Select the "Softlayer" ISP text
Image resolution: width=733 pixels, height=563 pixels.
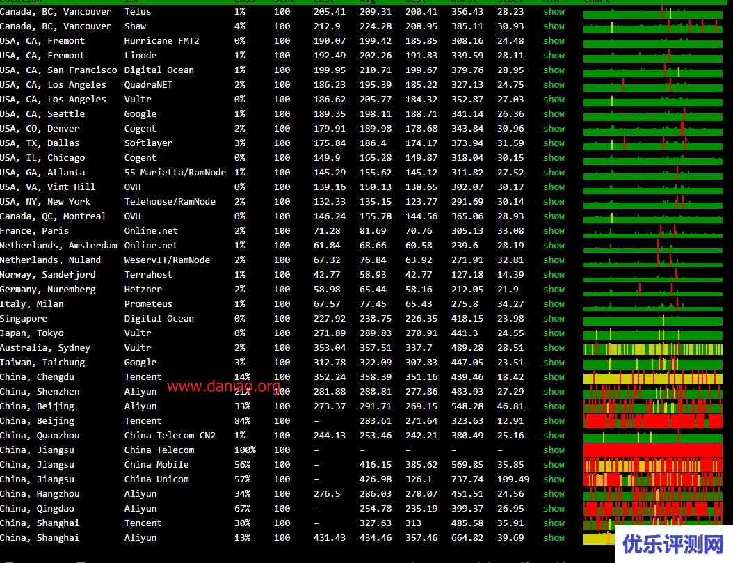[148, 143]
